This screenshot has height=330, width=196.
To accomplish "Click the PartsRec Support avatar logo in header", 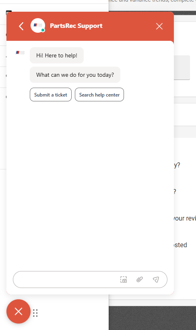I will 38,25.
